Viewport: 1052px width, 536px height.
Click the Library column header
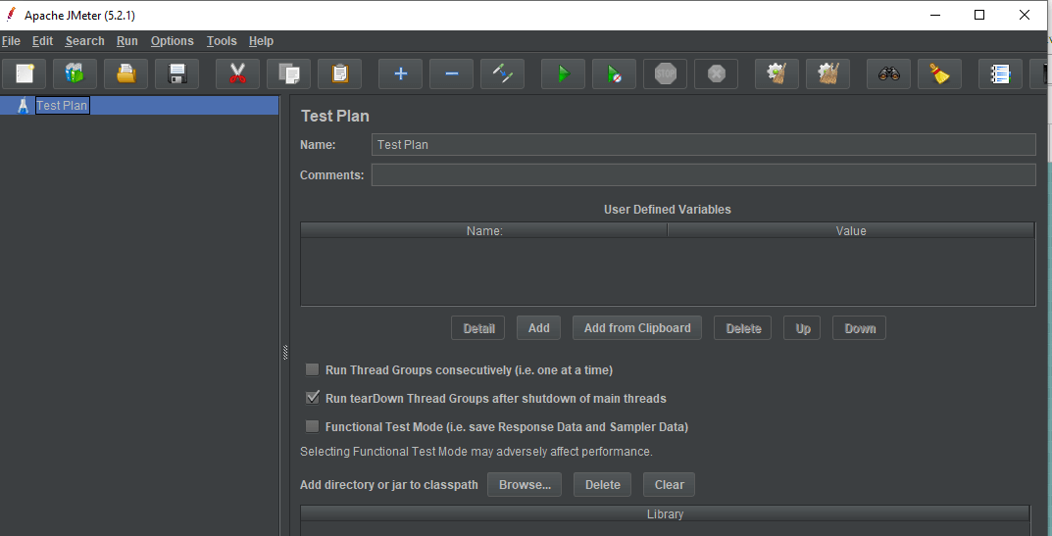point(665,513)
